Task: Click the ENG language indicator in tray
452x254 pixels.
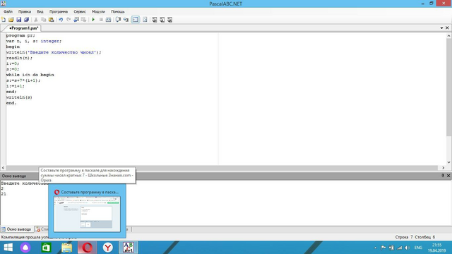Action: [418, 248]
